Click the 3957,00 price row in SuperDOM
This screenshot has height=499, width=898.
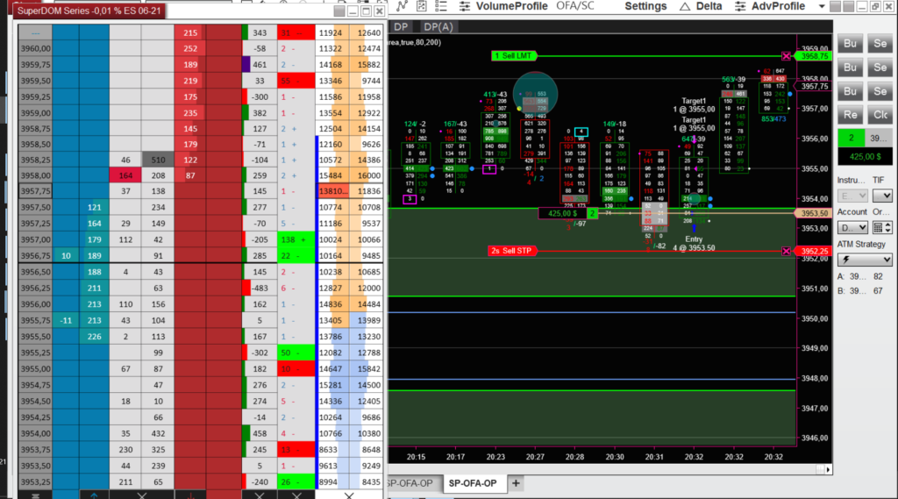(x=35, y=239)
